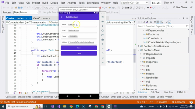This screenshot has width=195, height=109.
Task: Close the Contac...del.cs tab
Action: [x=30, y=18]
